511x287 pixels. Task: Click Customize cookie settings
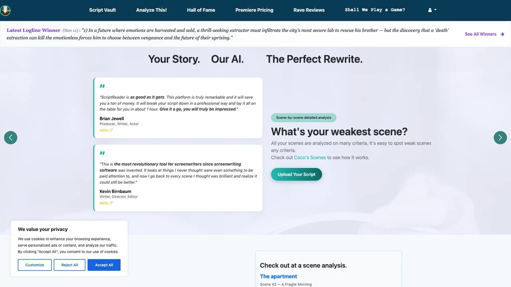click(x=35, y=265)
